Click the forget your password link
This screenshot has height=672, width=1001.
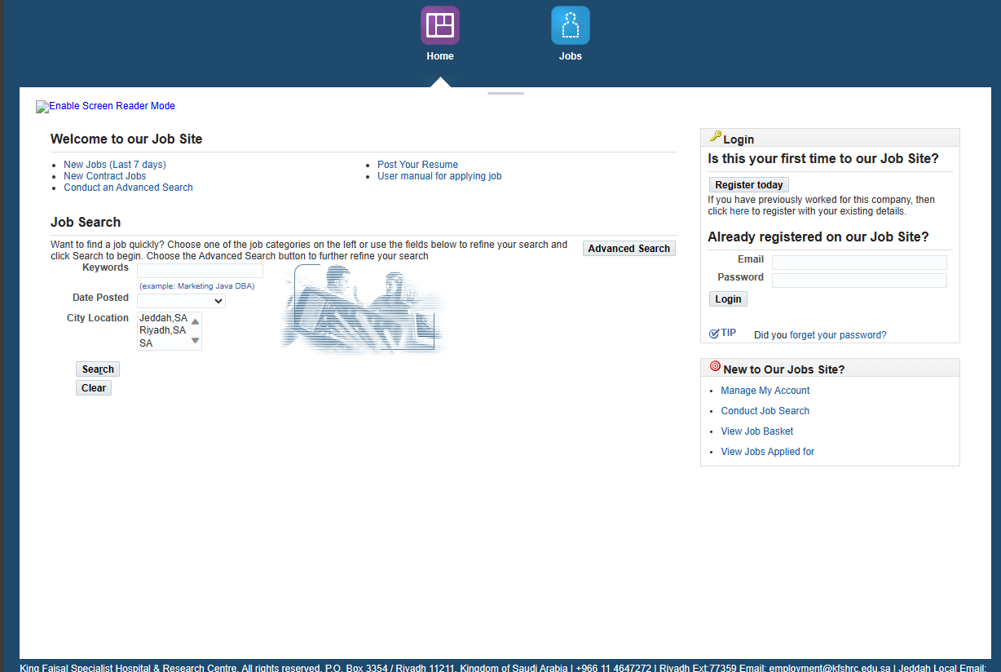(837, 335)
